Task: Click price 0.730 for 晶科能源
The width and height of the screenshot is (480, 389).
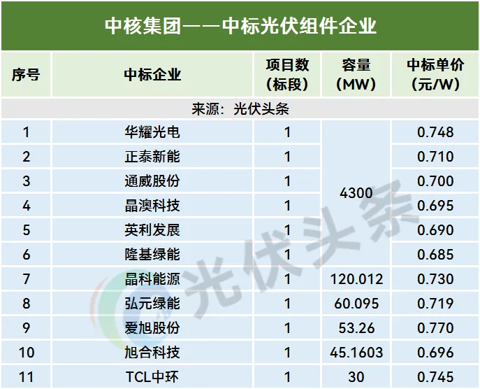Action: (x=435, y=279)
